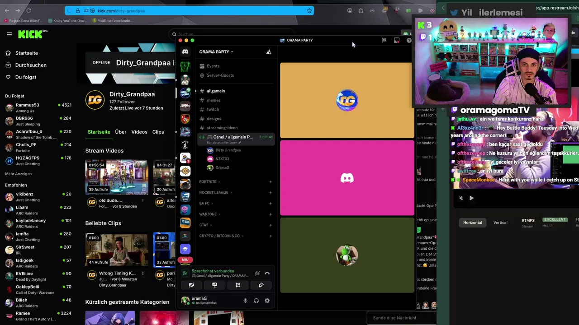Viewport: 579px width, 325px height.
Task: Expand the WARZONE category
Action: click(209, 214)
